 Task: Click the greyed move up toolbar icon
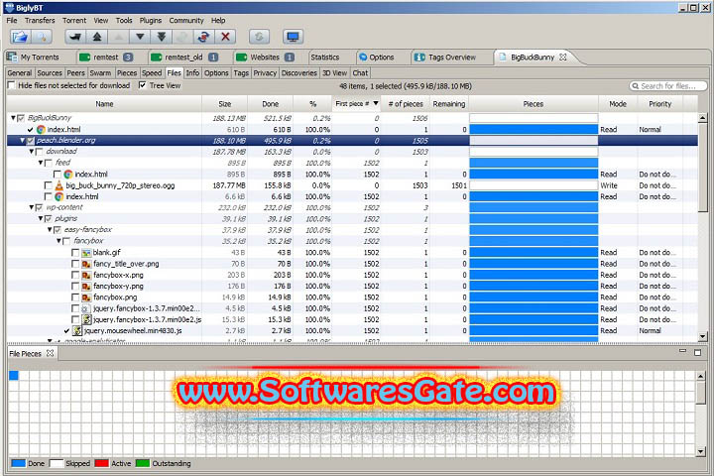click(x=118, y=37)
